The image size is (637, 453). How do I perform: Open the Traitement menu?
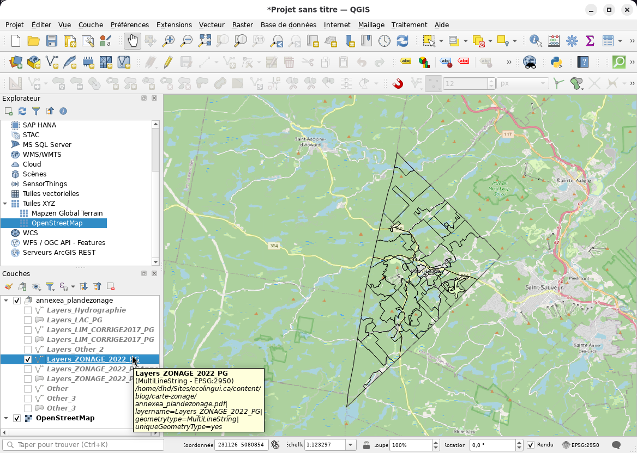point(409,25)
